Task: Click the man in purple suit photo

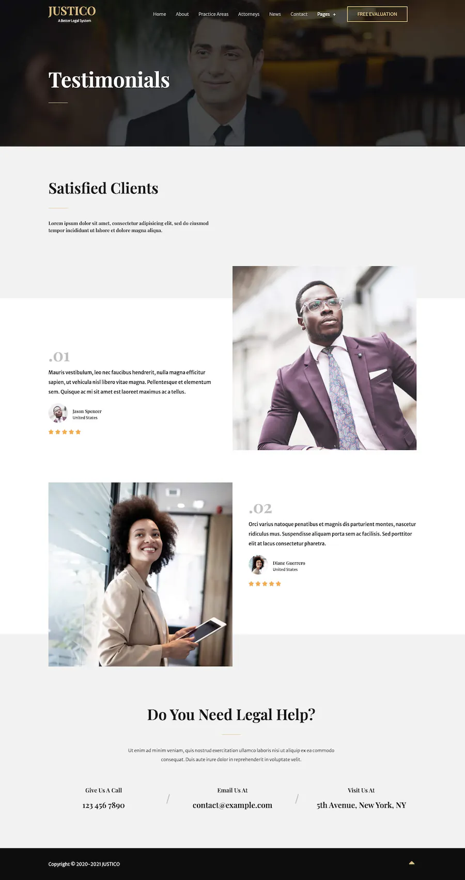Action: [324, 358]
